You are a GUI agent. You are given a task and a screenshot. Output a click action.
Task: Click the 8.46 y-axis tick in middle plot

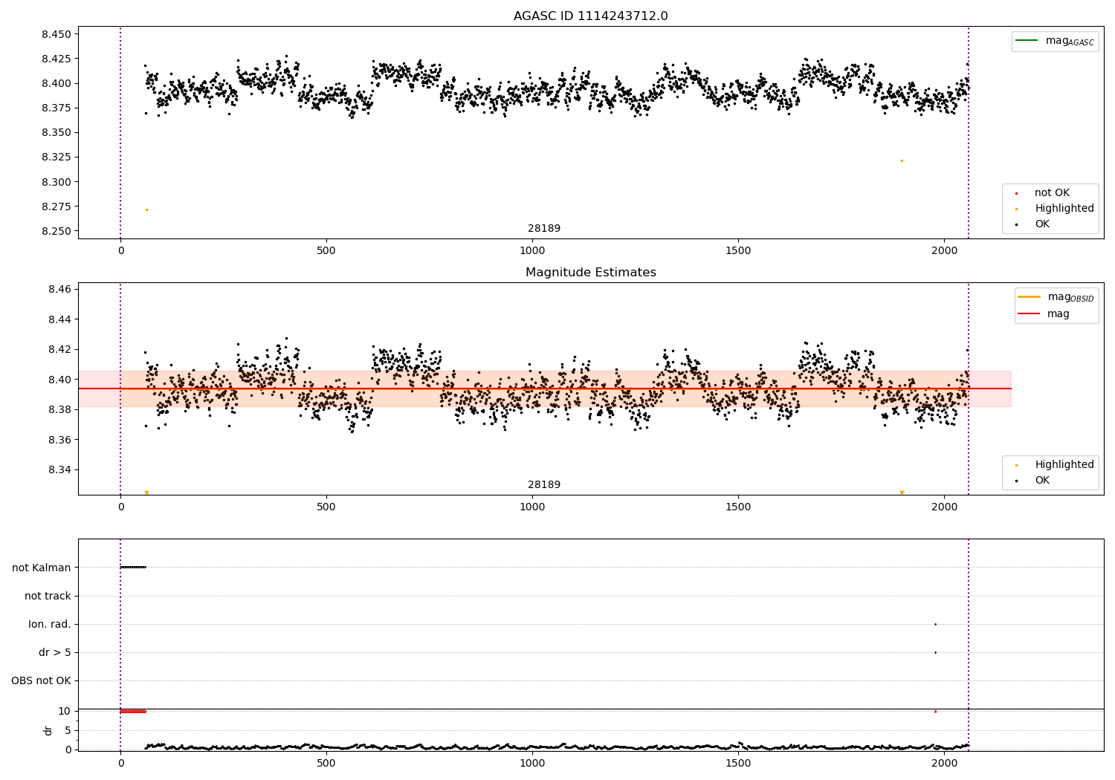click(x=59, y=289)
